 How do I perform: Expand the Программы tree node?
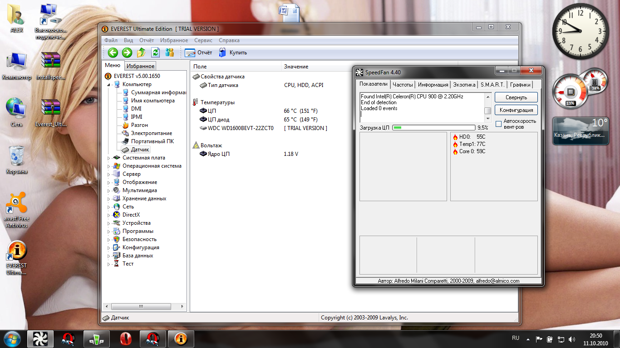pos(109,231)
